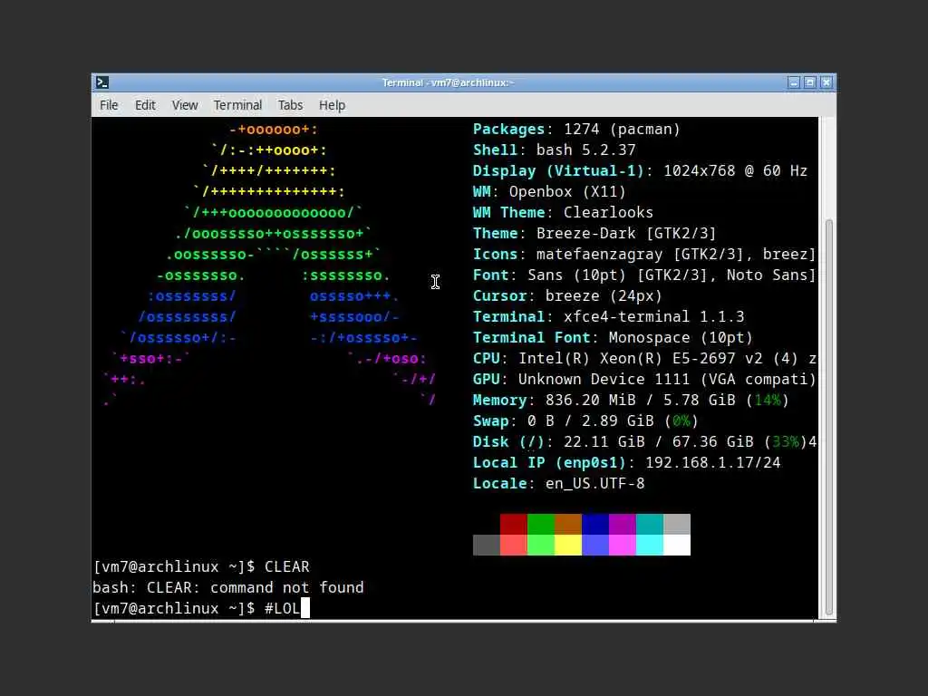Close the Terminal window
This screenshot has height=696, width=928.
point(826,82)
